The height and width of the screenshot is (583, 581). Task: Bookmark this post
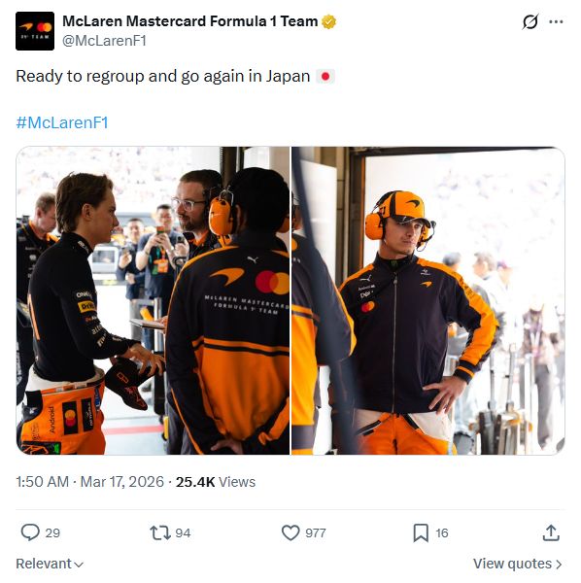pyautogui.click(x=421, y=532)
